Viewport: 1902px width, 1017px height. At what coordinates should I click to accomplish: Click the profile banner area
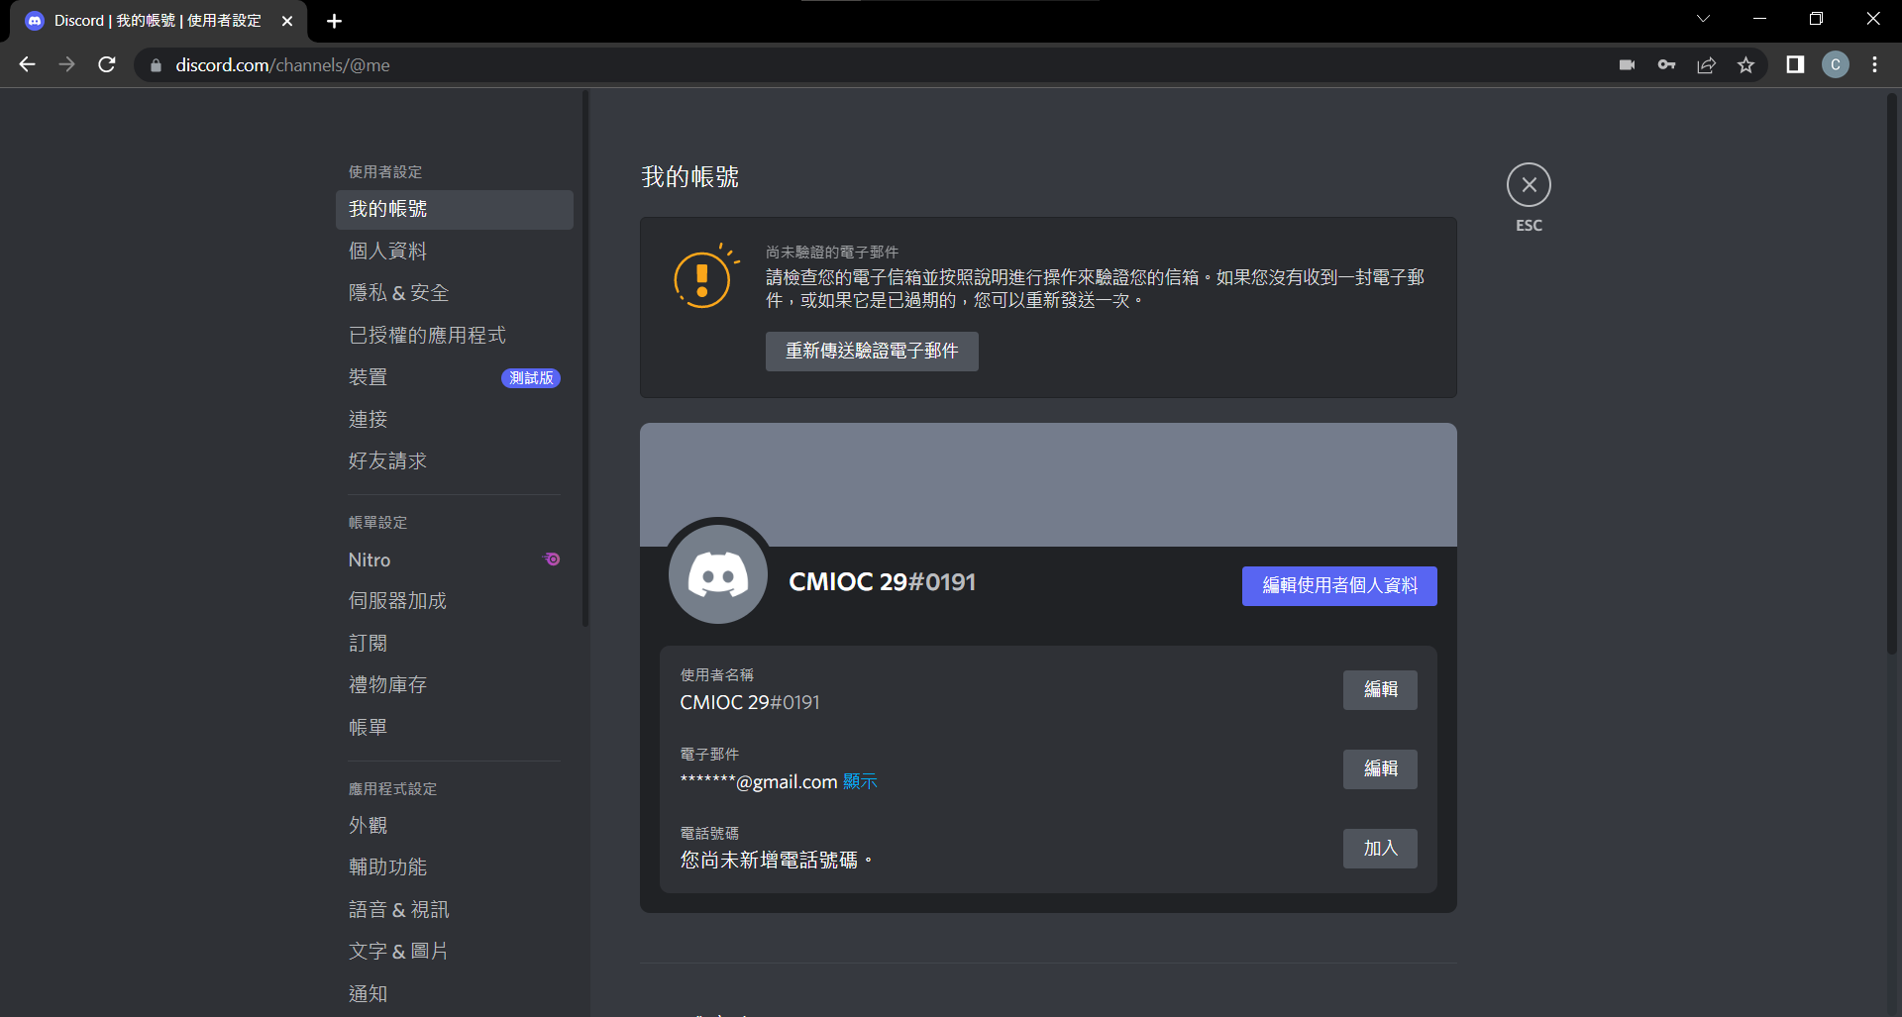point(1048,484)
